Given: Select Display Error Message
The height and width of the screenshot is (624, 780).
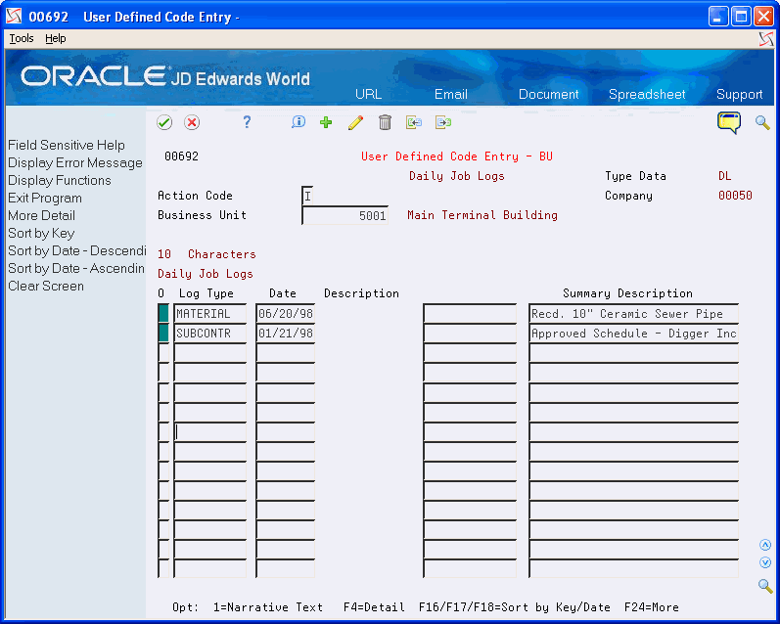Looking at the screenshot, I should 75,162.
